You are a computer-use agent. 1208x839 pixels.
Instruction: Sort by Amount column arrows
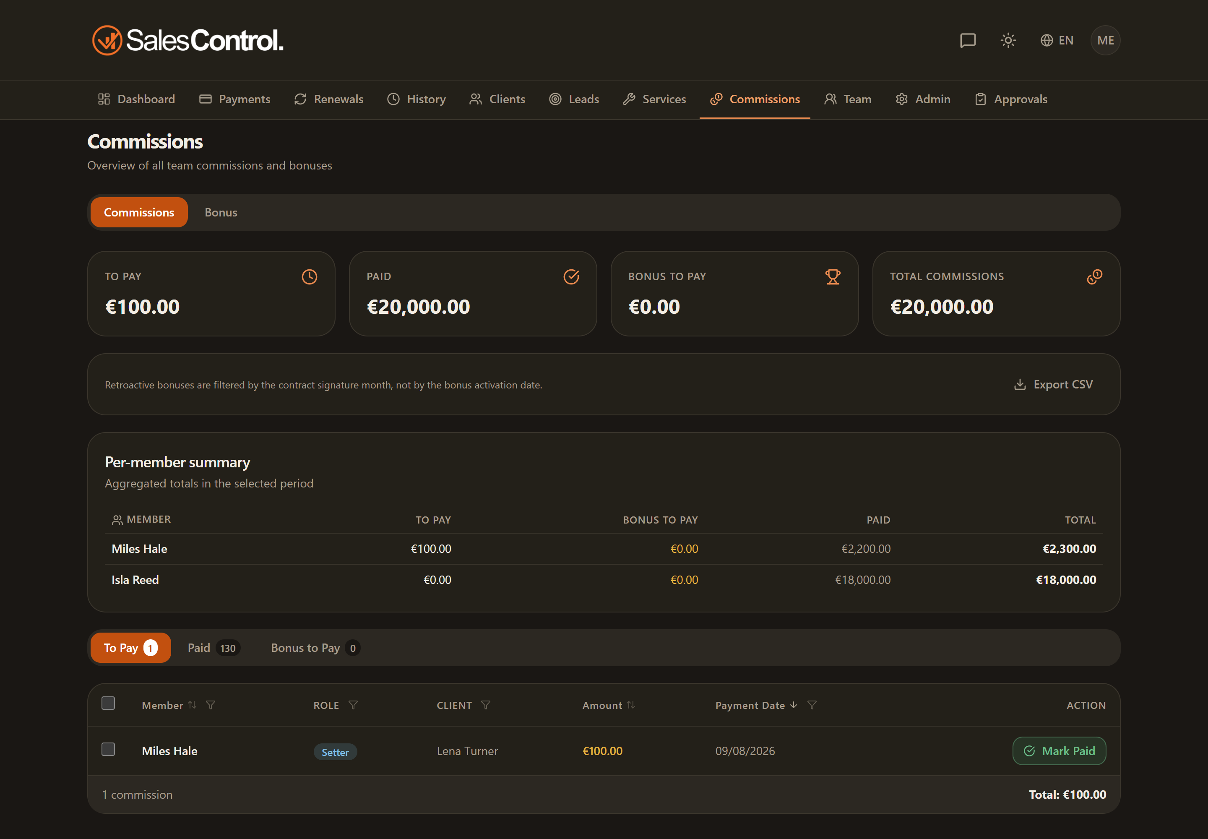(x=631, y=705)
